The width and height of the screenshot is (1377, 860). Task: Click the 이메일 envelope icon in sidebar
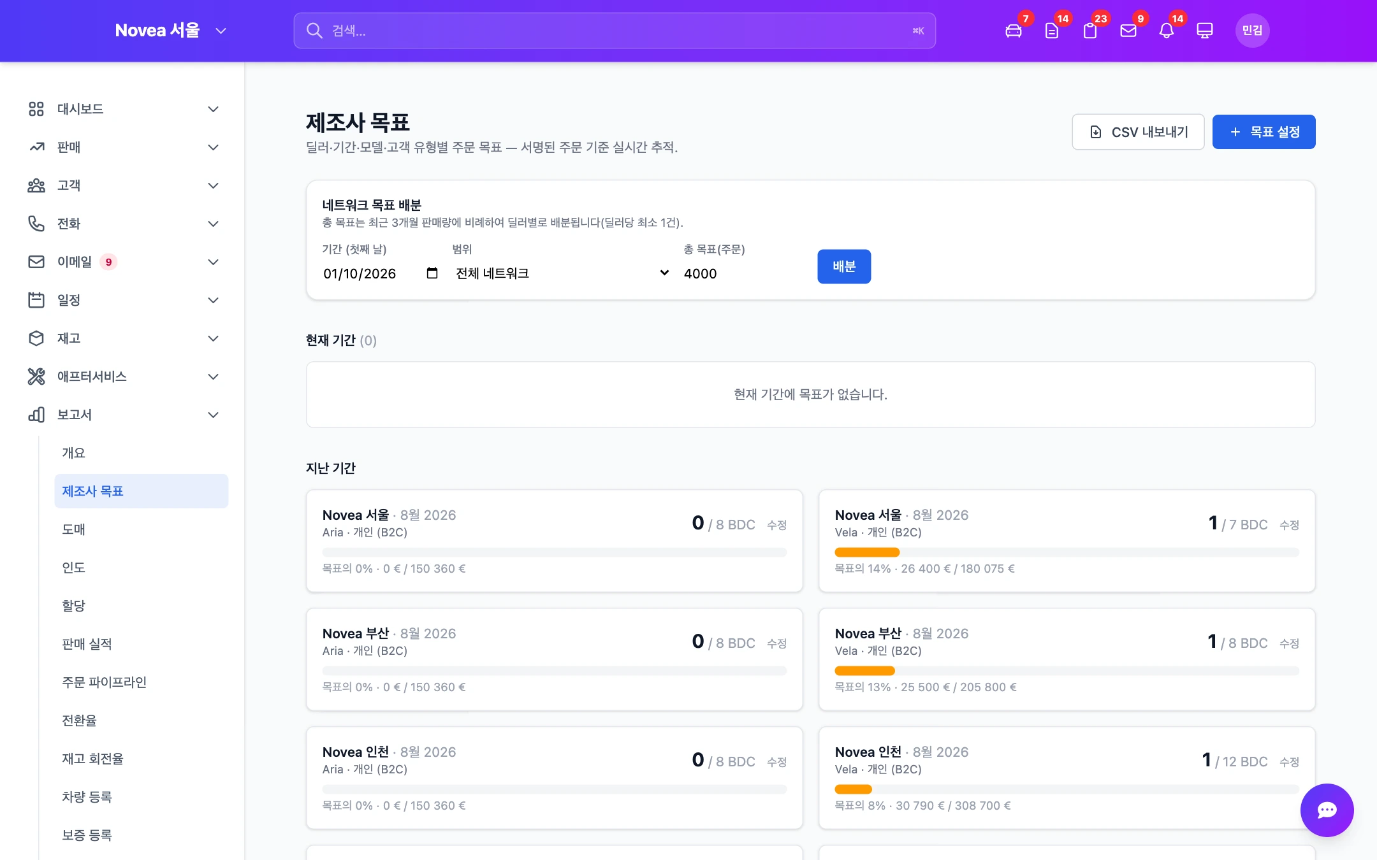pyautogui.click(x=36, y=262)
